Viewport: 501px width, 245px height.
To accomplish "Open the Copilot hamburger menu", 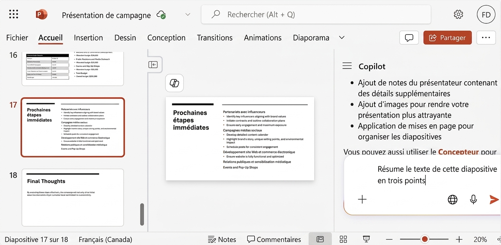I will (x=347, y=66).
